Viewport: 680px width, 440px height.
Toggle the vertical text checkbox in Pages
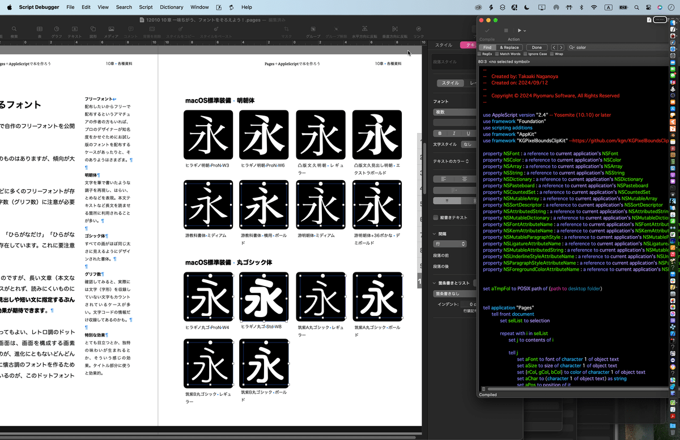[x=435, y=217]
